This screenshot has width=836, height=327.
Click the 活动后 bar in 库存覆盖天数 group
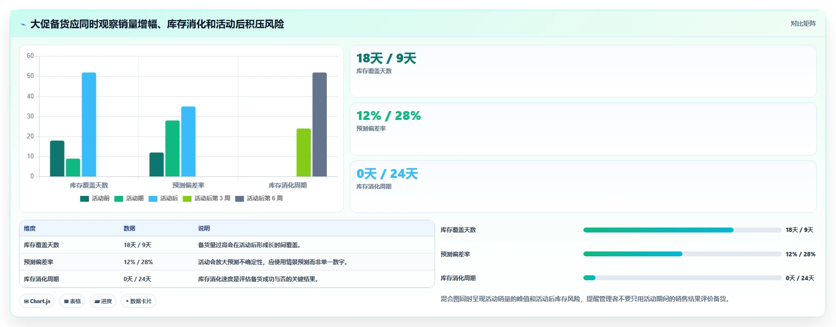coord(89,124)
